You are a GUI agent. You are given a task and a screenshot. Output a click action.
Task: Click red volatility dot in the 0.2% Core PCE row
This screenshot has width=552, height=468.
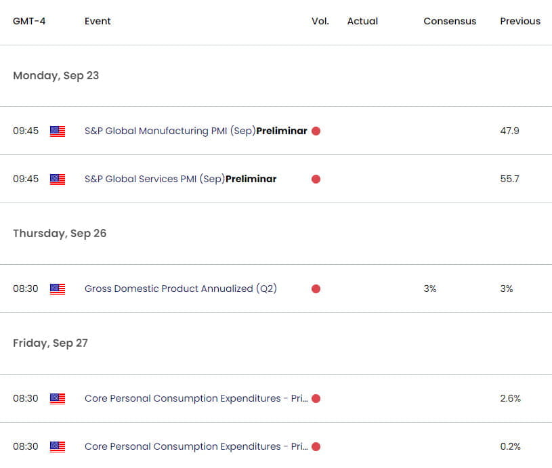tap(316, 446)
